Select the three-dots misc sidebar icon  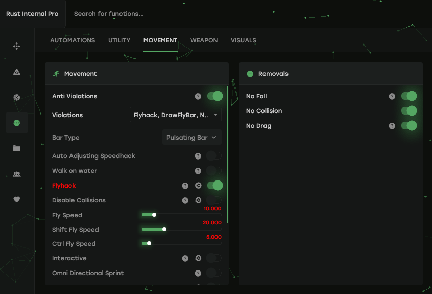16,123
